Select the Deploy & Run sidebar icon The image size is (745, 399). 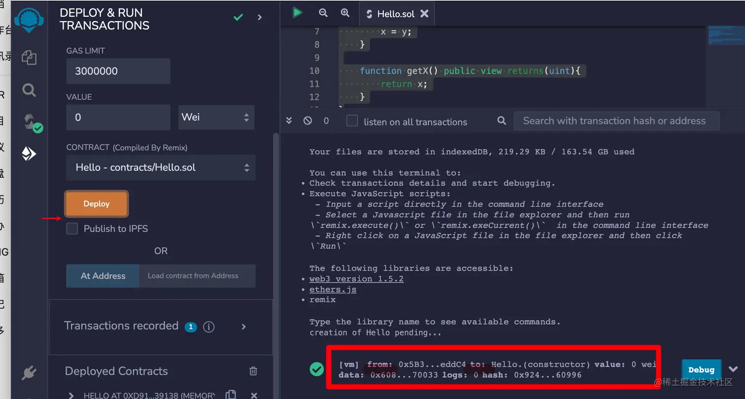[29, 154]
